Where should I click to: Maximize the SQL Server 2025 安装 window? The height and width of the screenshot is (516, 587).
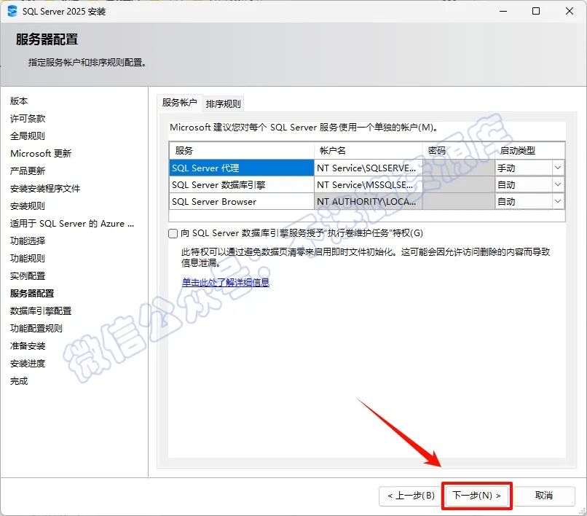536,11
